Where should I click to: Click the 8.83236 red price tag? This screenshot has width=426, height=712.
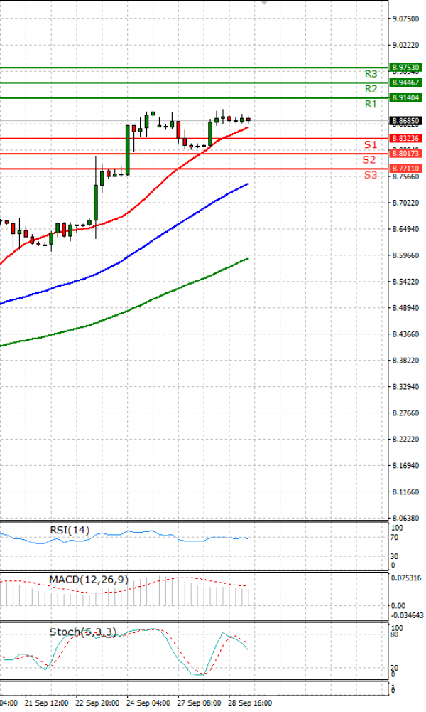click(406, 138)
